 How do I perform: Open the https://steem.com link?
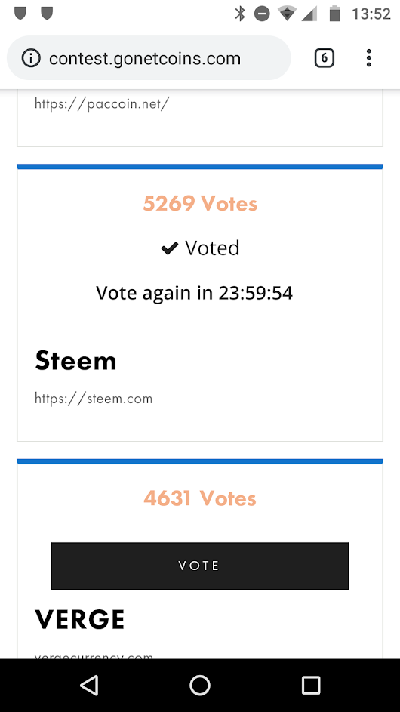click(94, 399)
